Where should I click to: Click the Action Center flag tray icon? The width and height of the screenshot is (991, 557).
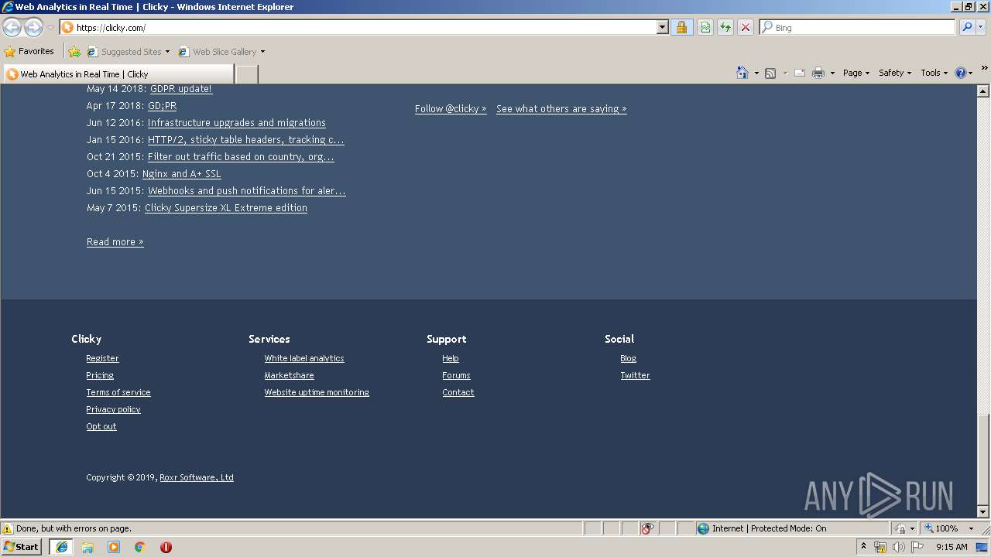tap(917, 547)
